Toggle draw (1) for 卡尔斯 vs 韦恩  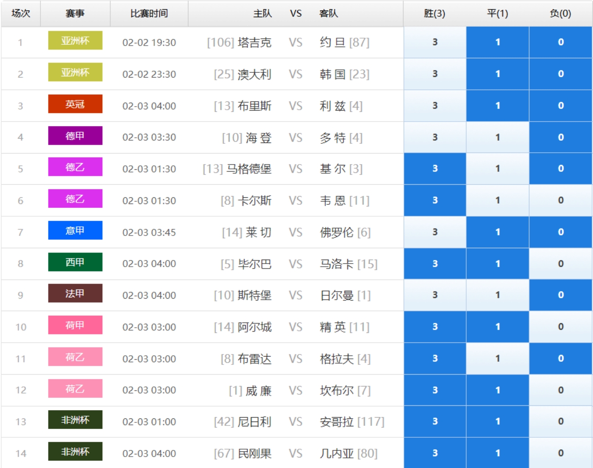498,200
